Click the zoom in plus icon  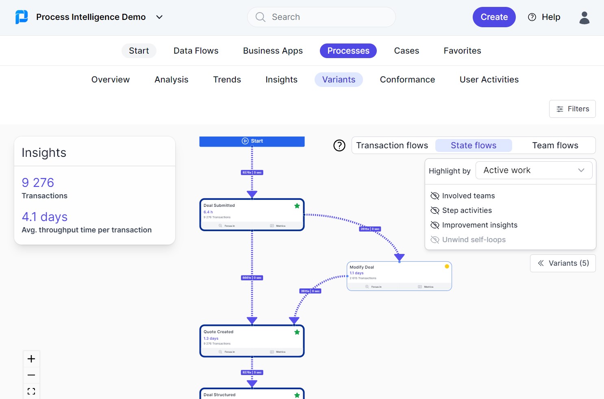tap(31, 359)
